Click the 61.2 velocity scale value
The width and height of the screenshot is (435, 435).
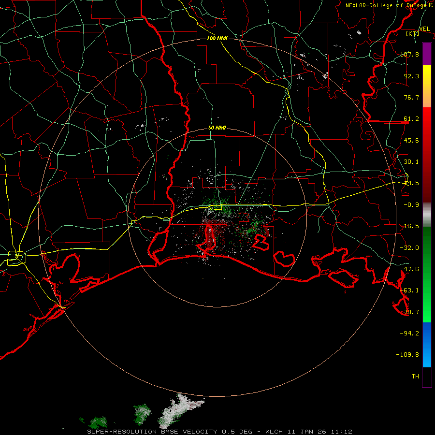tap(411, 119)
